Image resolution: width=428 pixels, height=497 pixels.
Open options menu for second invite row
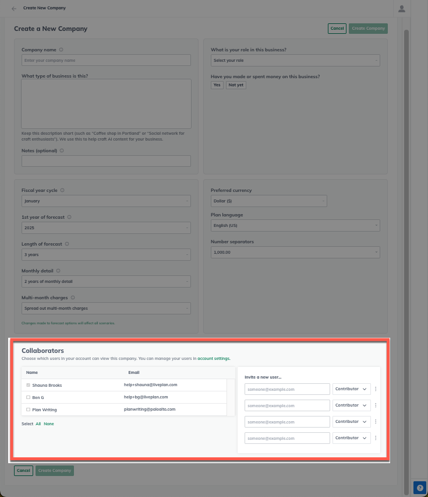(376, 405)
